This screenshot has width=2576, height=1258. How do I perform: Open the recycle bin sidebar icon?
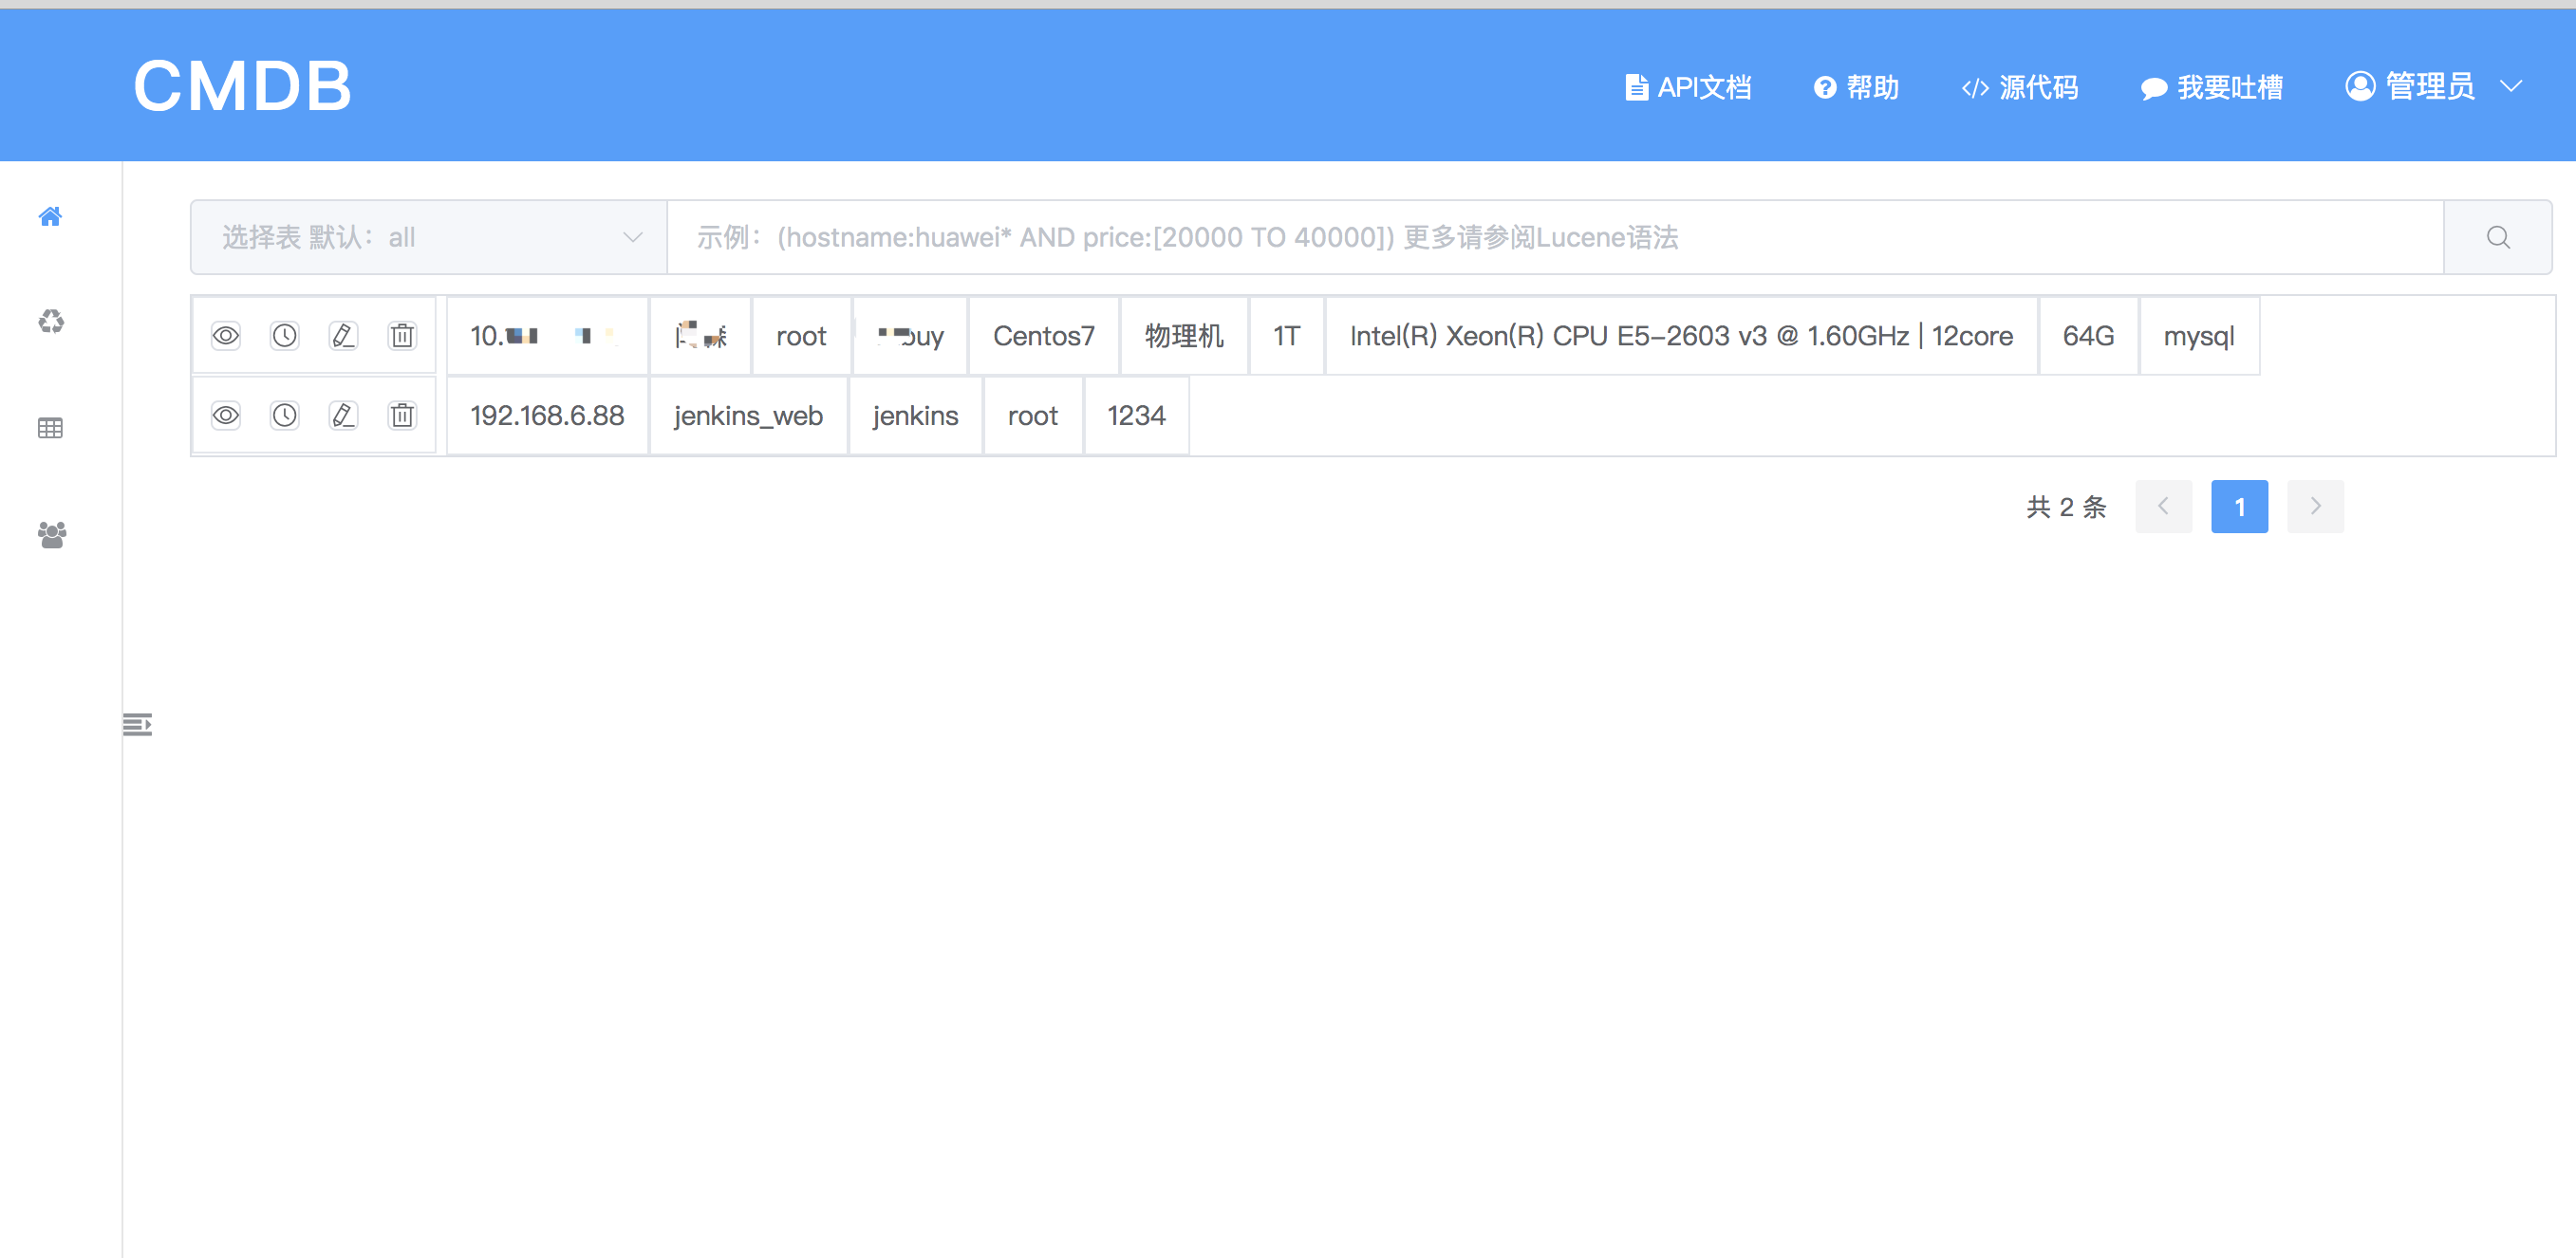[x=50, y=322]
